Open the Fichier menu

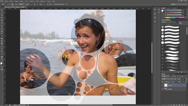(6, 1)
